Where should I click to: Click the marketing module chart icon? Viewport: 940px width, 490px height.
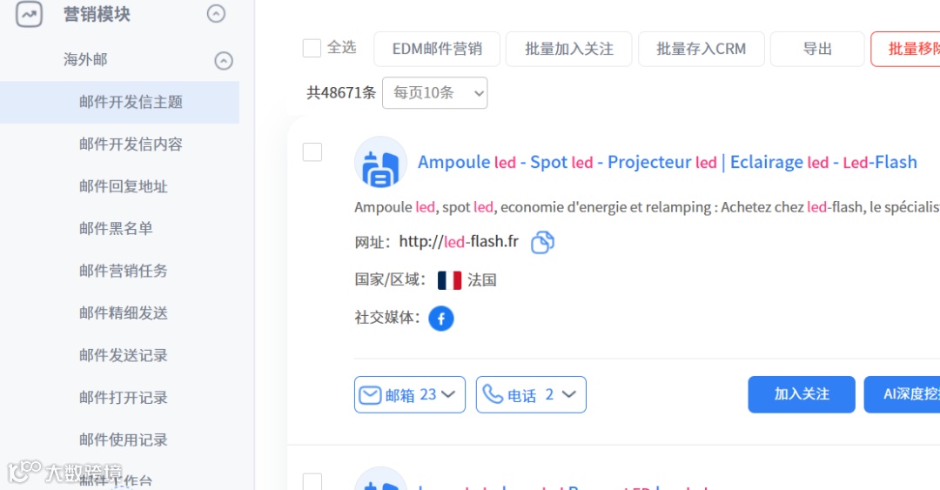pyautogui.click(x=29, y=14)
